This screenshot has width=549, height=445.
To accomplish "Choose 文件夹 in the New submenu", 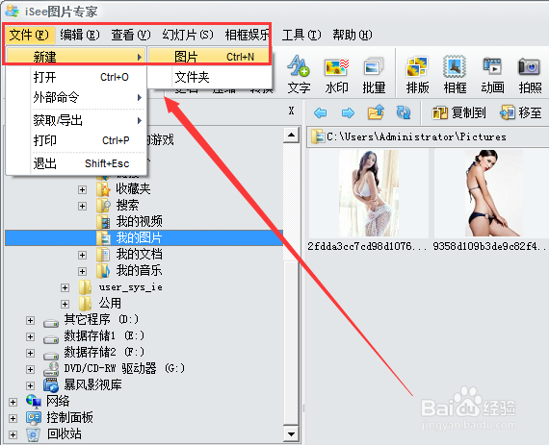I will point(210,77).
